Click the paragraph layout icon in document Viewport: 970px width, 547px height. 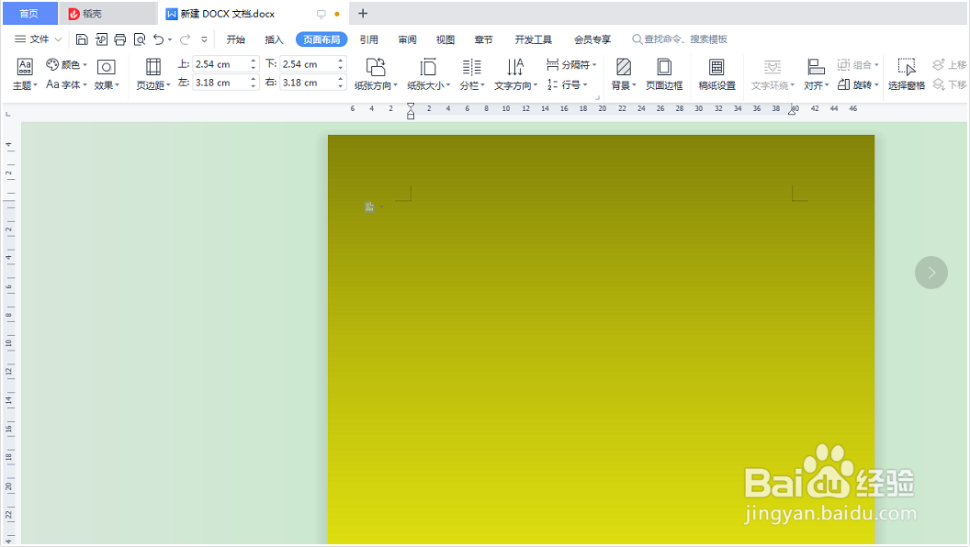(x=369, y=207)
